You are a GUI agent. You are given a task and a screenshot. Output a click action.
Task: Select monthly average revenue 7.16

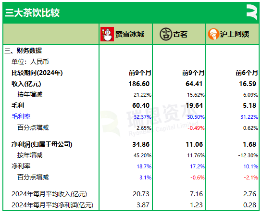coord(196,194)
